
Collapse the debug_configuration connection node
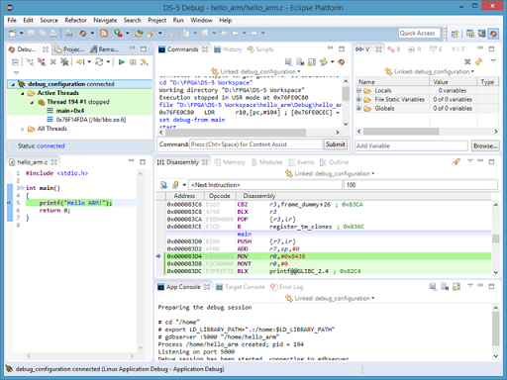13,84
